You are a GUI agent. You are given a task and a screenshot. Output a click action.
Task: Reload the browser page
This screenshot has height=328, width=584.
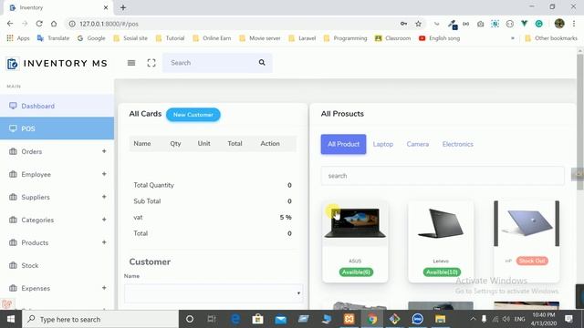39,24
